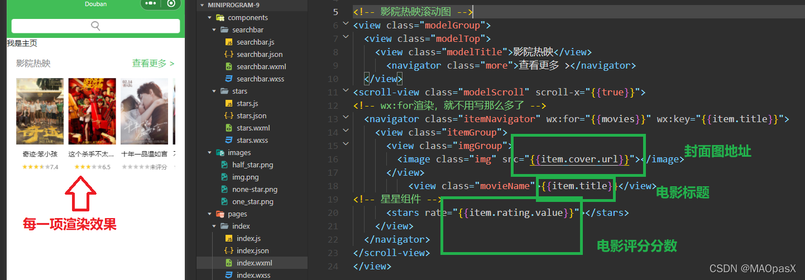Tap the 查看更多 > link in simulator
This screenshot has width=805, height=280.
(x=153, y=64)
